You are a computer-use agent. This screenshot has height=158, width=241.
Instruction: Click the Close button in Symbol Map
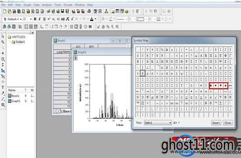[x=228, y=123]
